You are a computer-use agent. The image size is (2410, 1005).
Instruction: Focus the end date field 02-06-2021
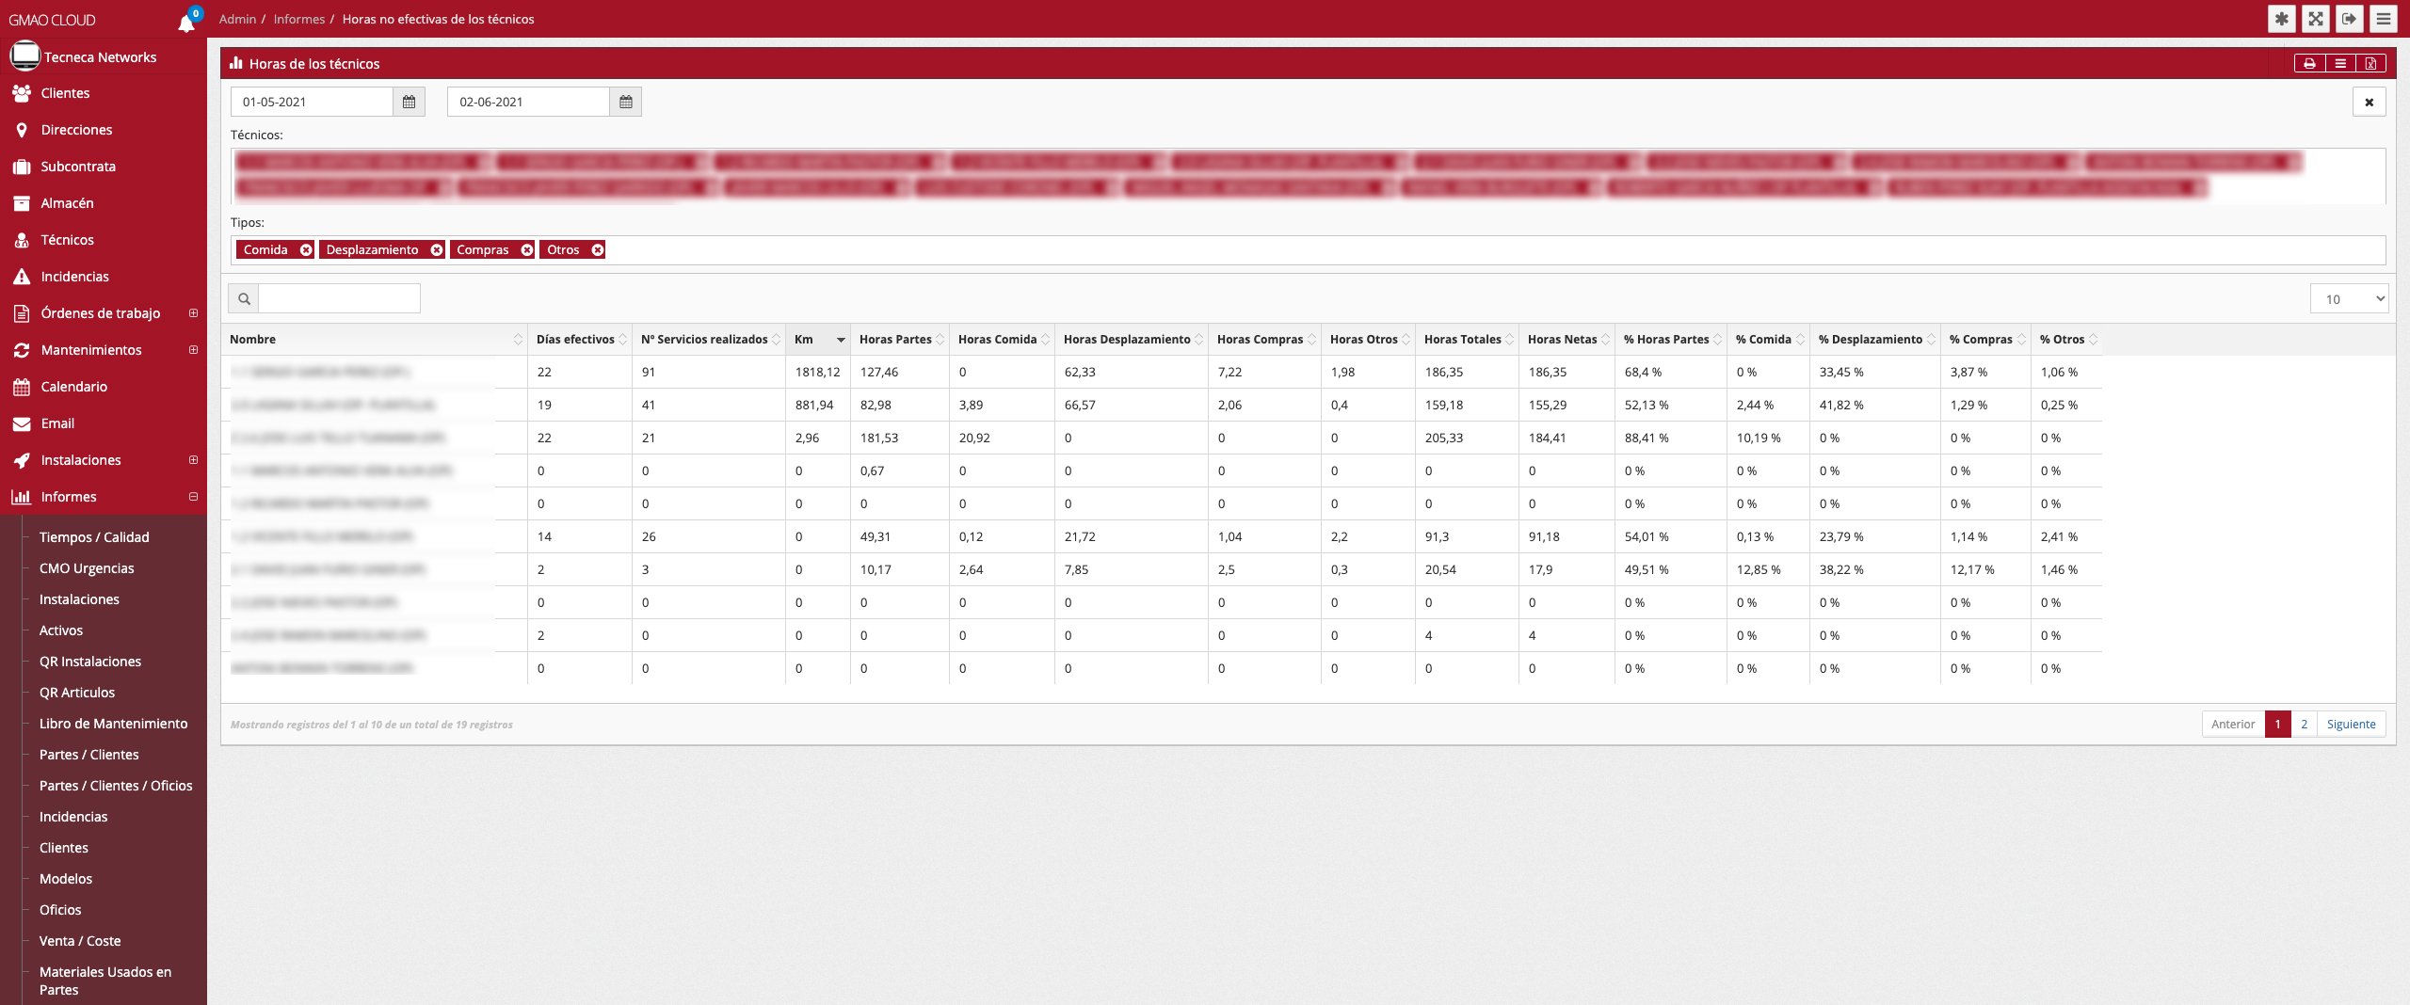click(529, 102)
